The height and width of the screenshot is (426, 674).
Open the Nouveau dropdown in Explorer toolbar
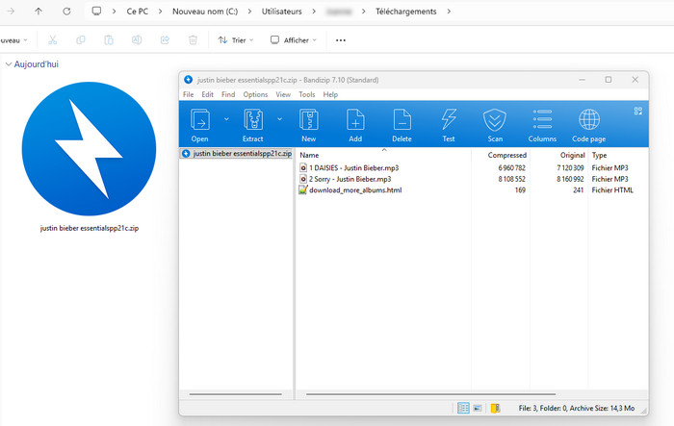tap(13, 40)
